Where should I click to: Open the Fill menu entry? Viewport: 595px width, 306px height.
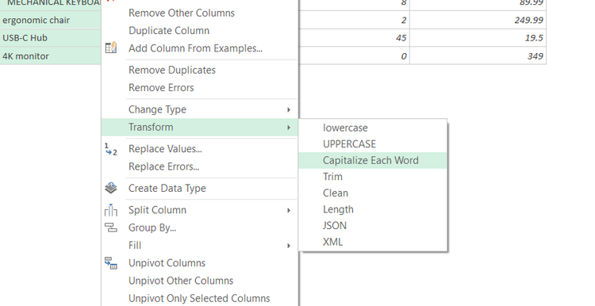click(x=200, y=245)
